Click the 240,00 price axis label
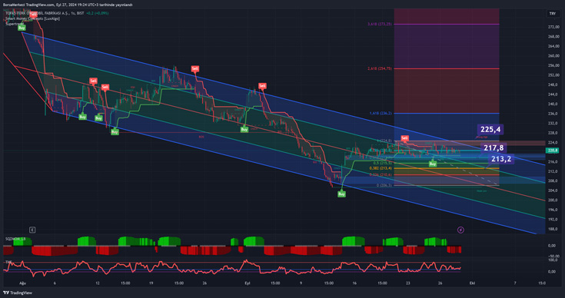565x298 pixels. (553, 104)
